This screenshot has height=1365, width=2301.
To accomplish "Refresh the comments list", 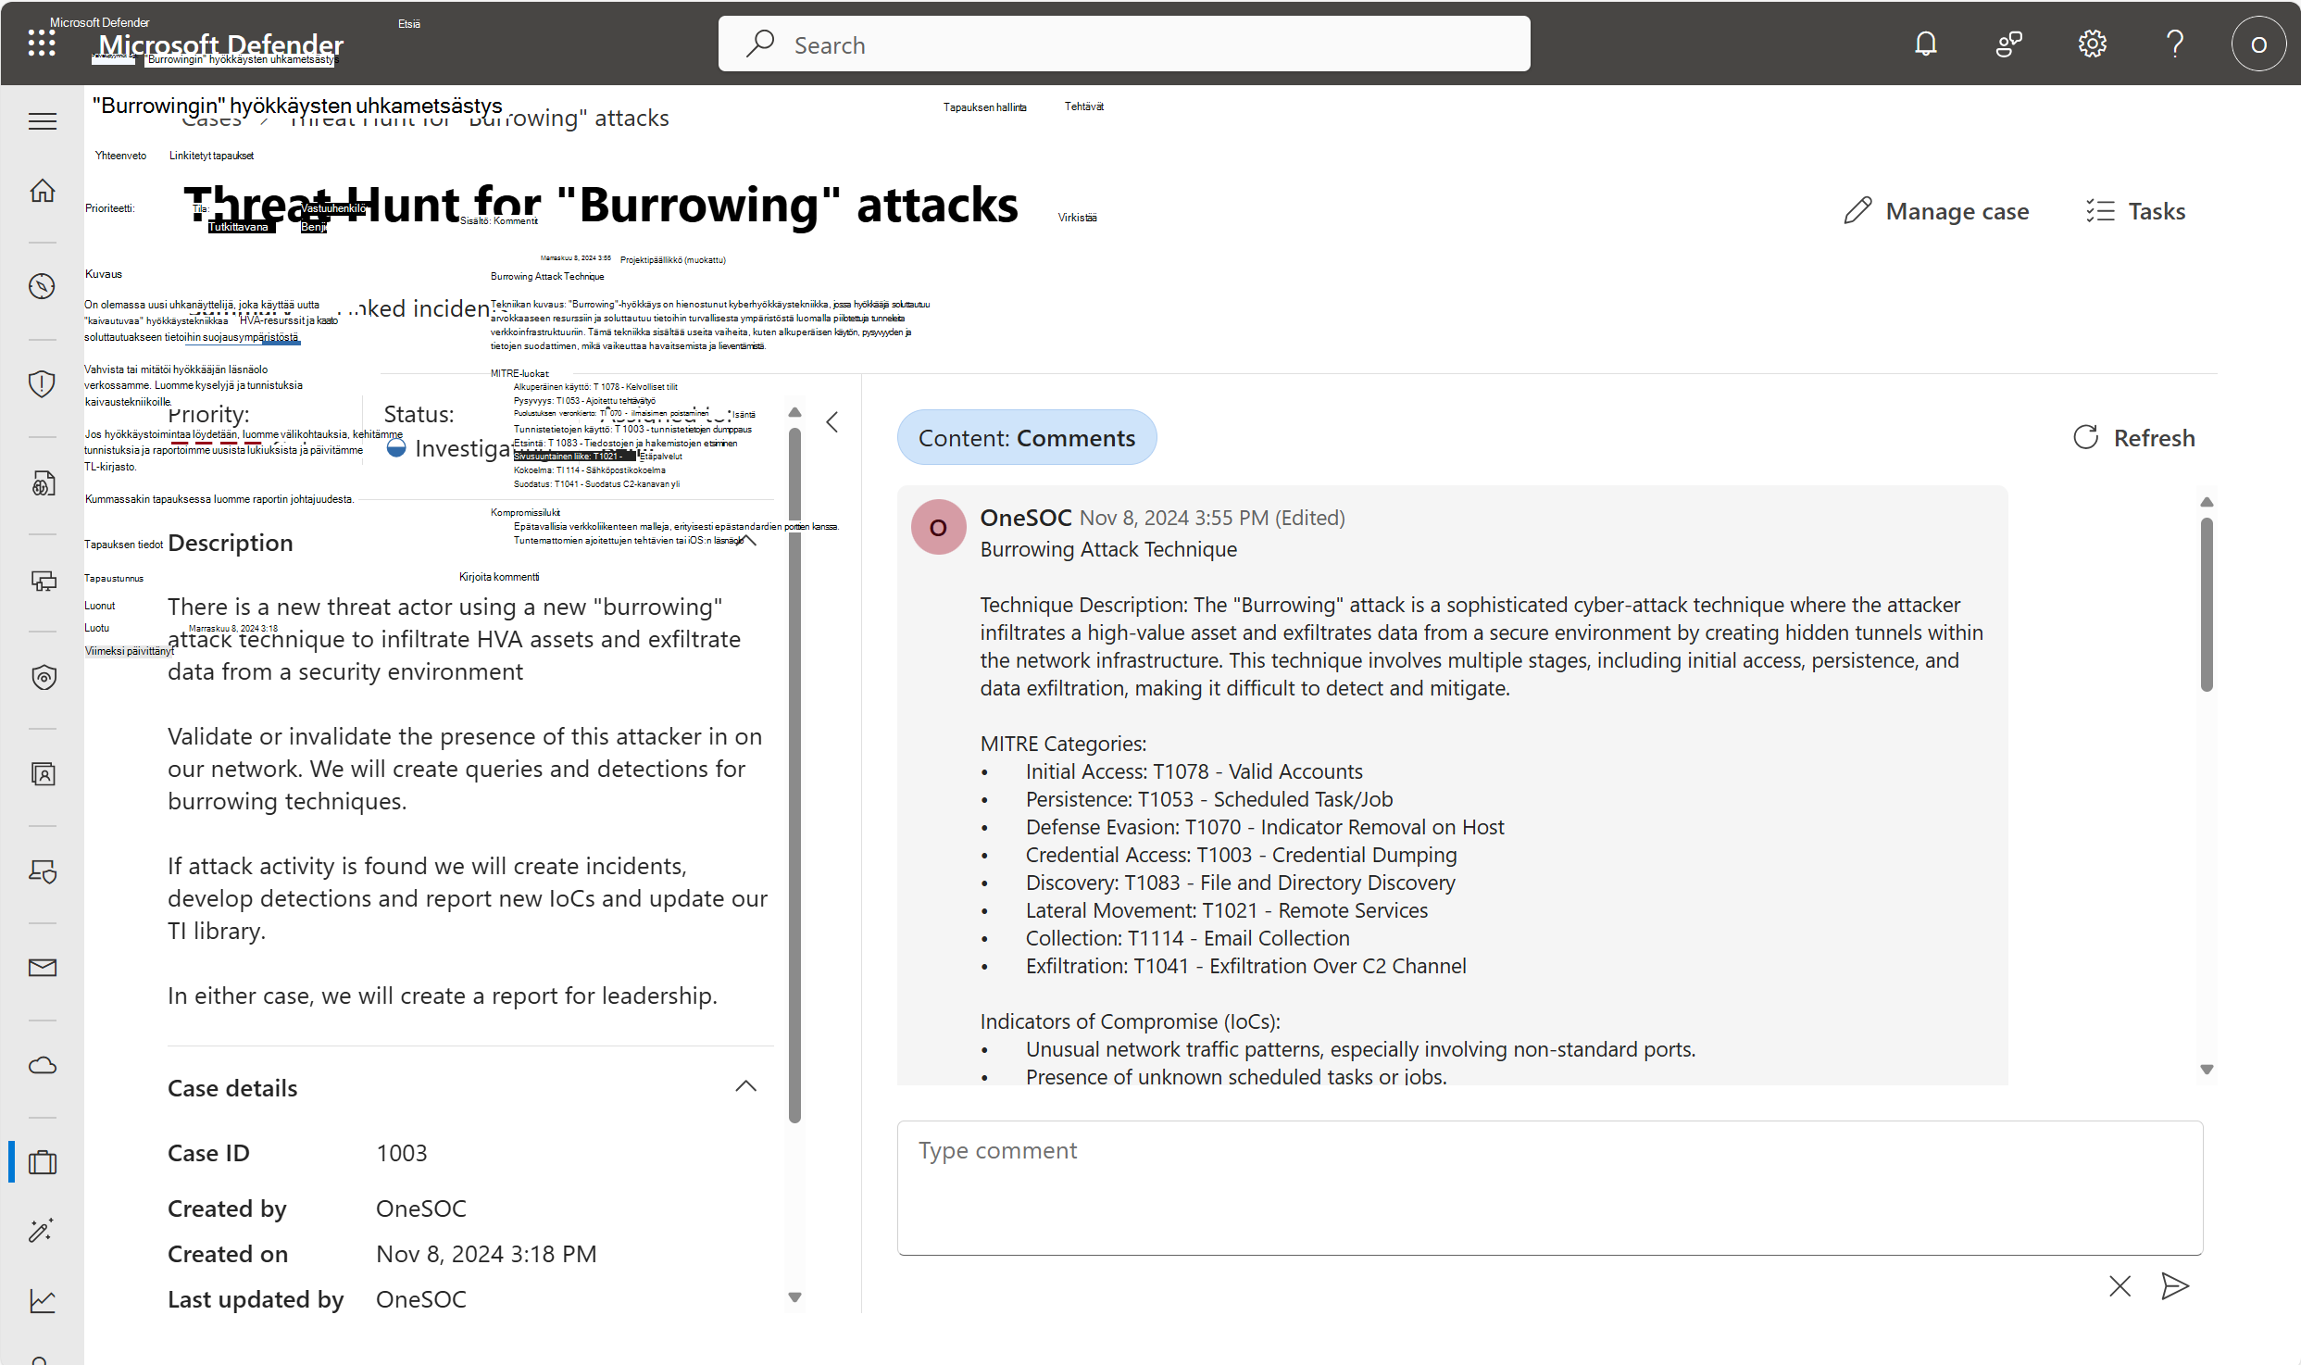I will (2133, 438).
